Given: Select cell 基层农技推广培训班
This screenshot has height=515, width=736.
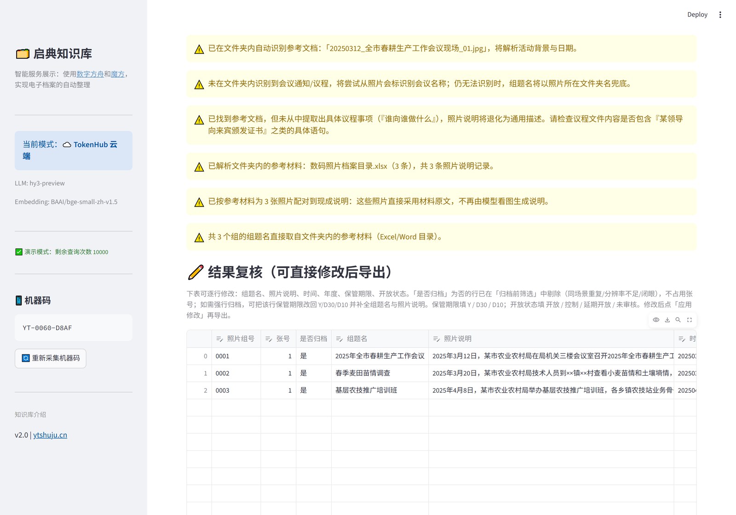Looking at the screenshot, I should [380, 390].
